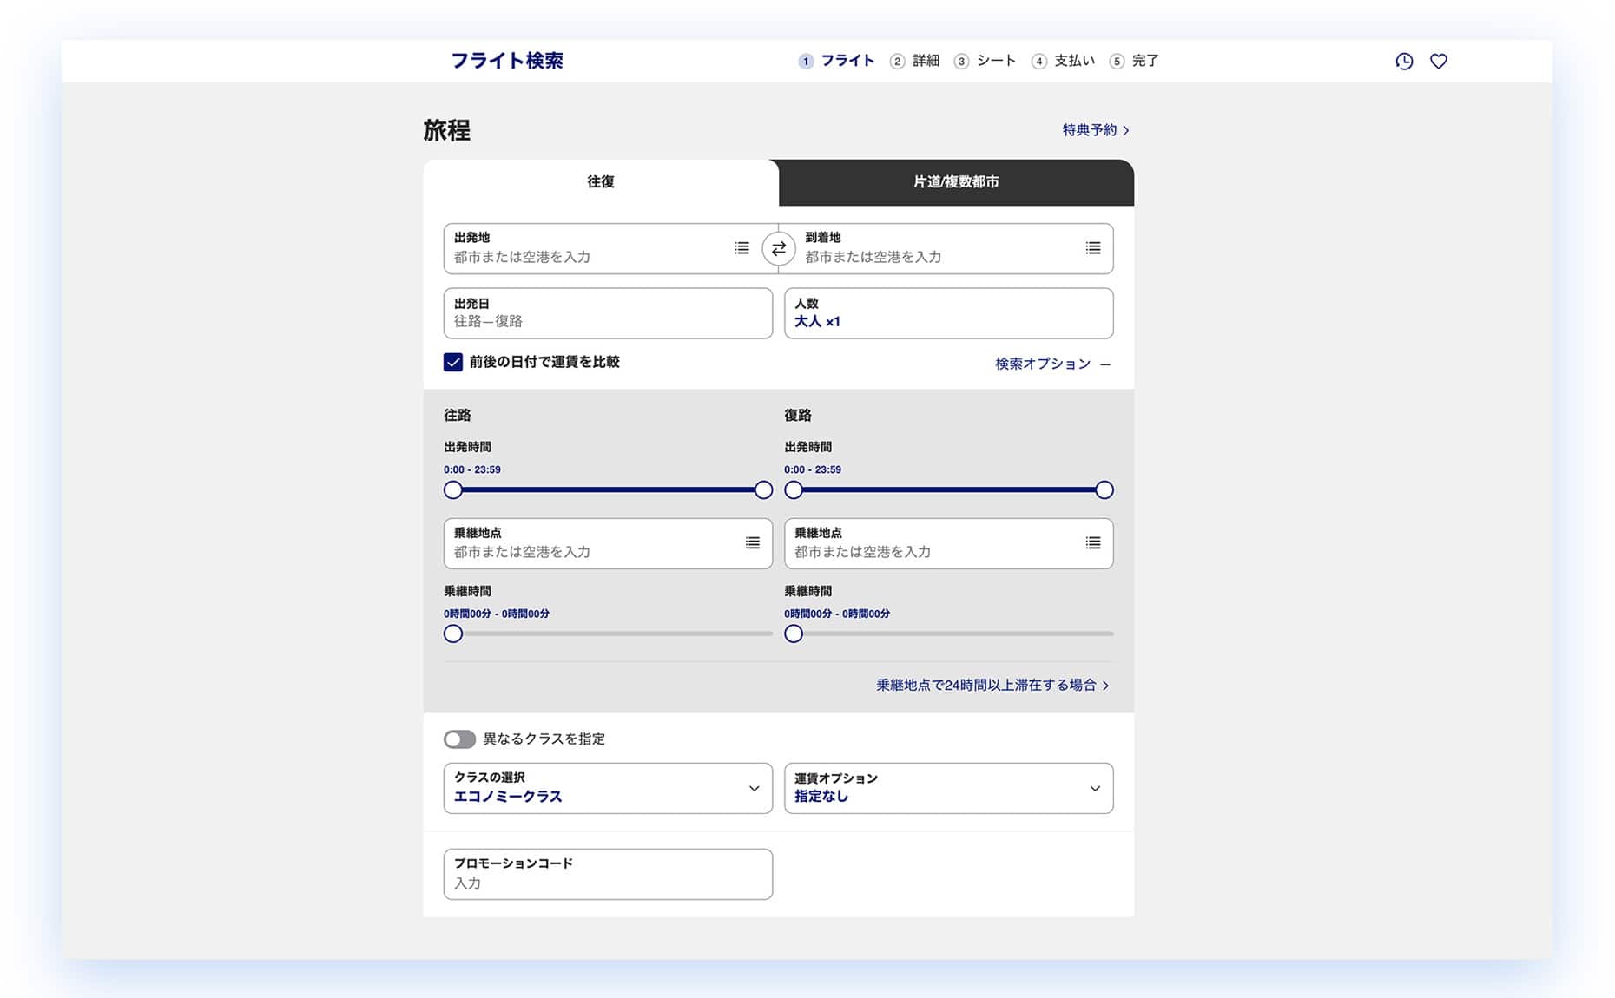Open search history clock icon
Screen dimensions: 1615x998
1403,61
